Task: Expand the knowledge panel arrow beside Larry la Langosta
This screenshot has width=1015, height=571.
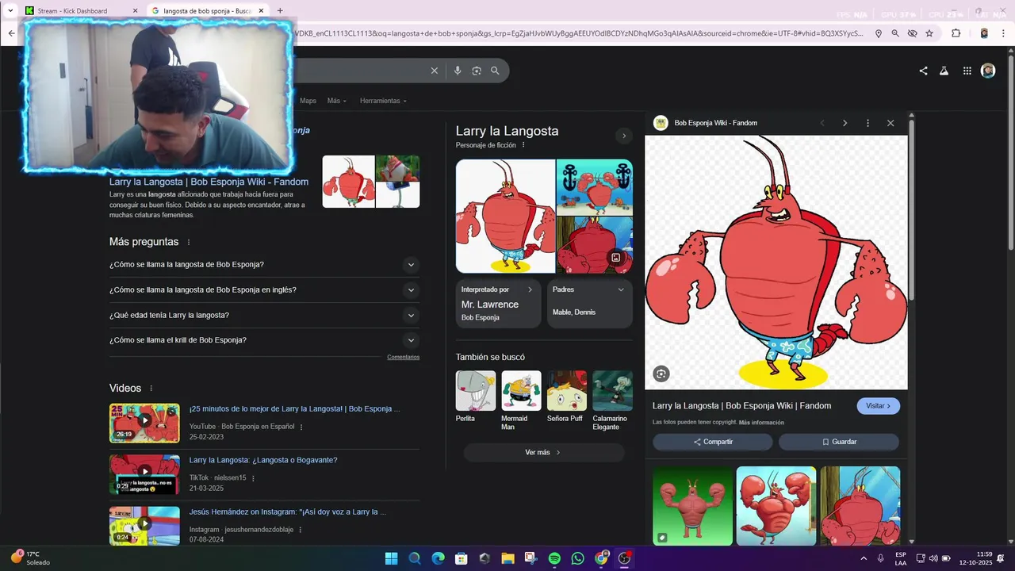Action: coord(624,136)
